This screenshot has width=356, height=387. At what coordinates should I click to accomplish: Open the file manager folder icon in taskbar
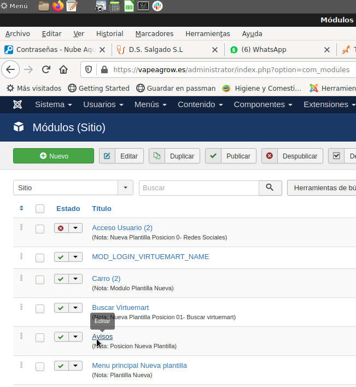[x=44, y=6]
